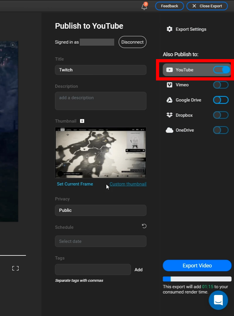Toggle fullscreen preview icon
Viewport: 234px width, 316px height.
(x=15, y=268)
